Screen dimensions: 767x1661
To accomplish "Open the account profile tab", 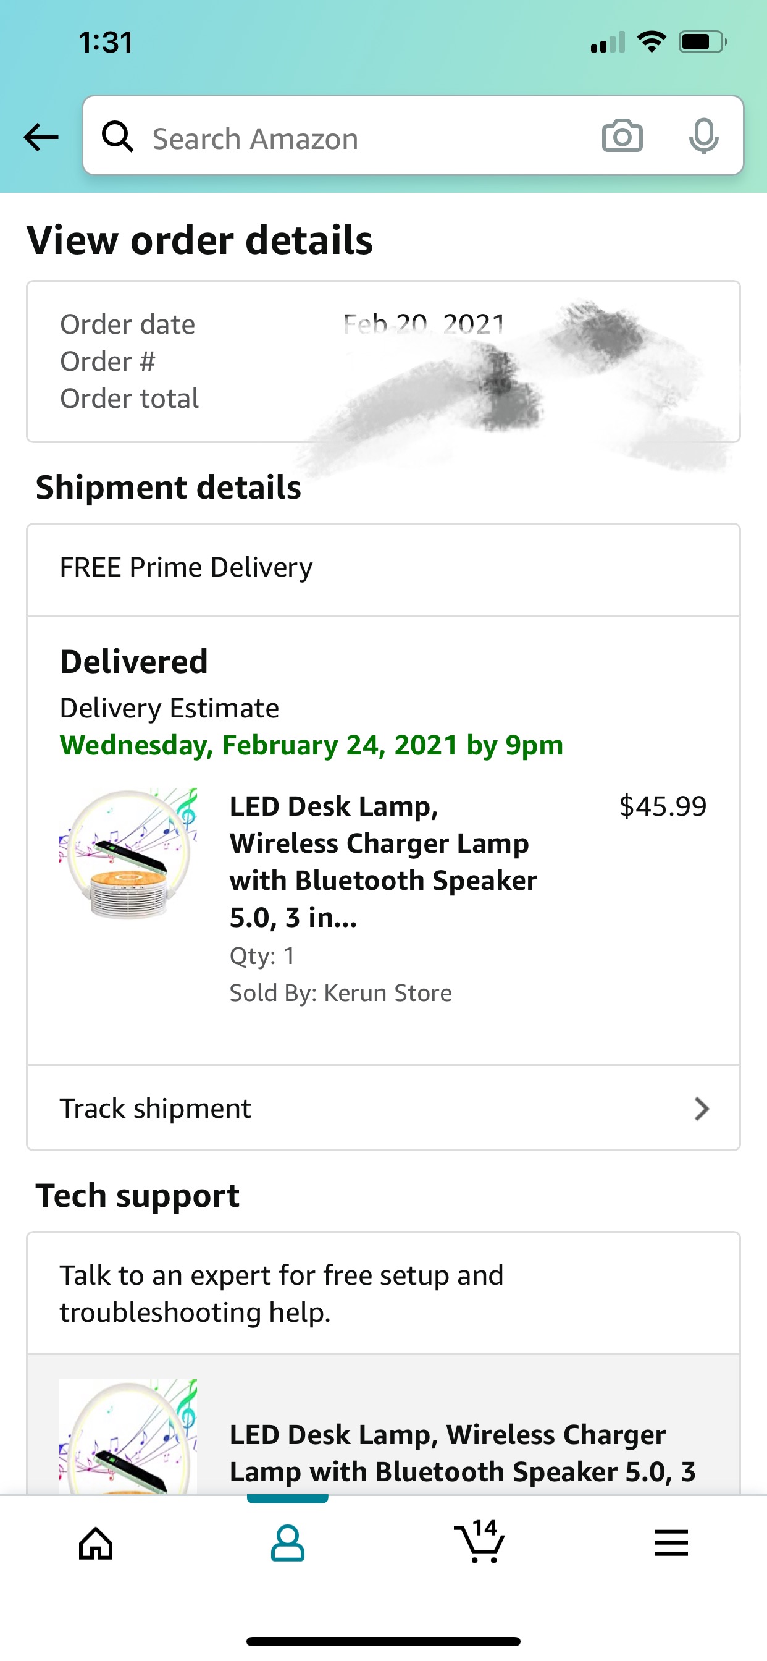I will [x=287, y=1543].
